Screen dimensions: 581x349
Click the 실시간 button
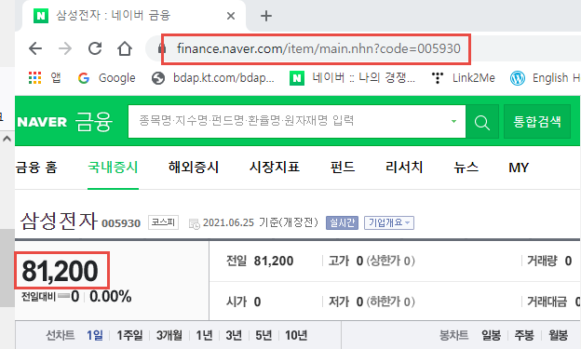[x=342, y=222]
